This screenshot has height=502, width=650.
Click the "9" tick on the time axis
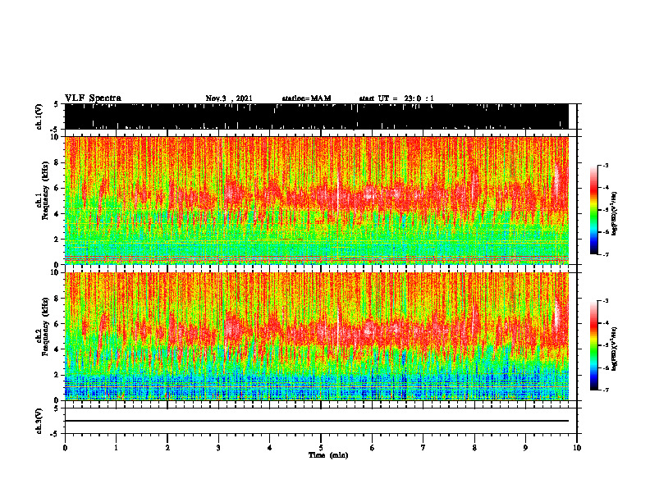coord(525,448)
